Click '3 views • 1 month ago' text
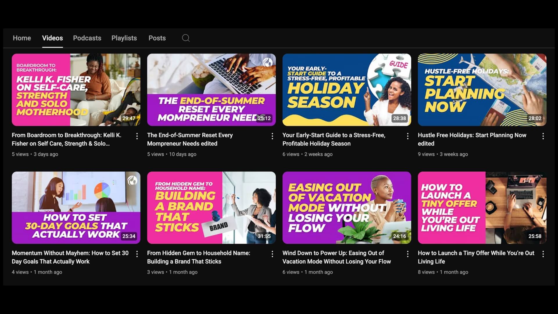This screenshot has height=314, width=558. pyautogui.click(x=172, y=272)
